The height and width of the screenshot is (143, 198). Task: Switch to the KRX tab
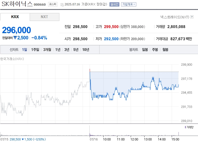coord(15,17)
